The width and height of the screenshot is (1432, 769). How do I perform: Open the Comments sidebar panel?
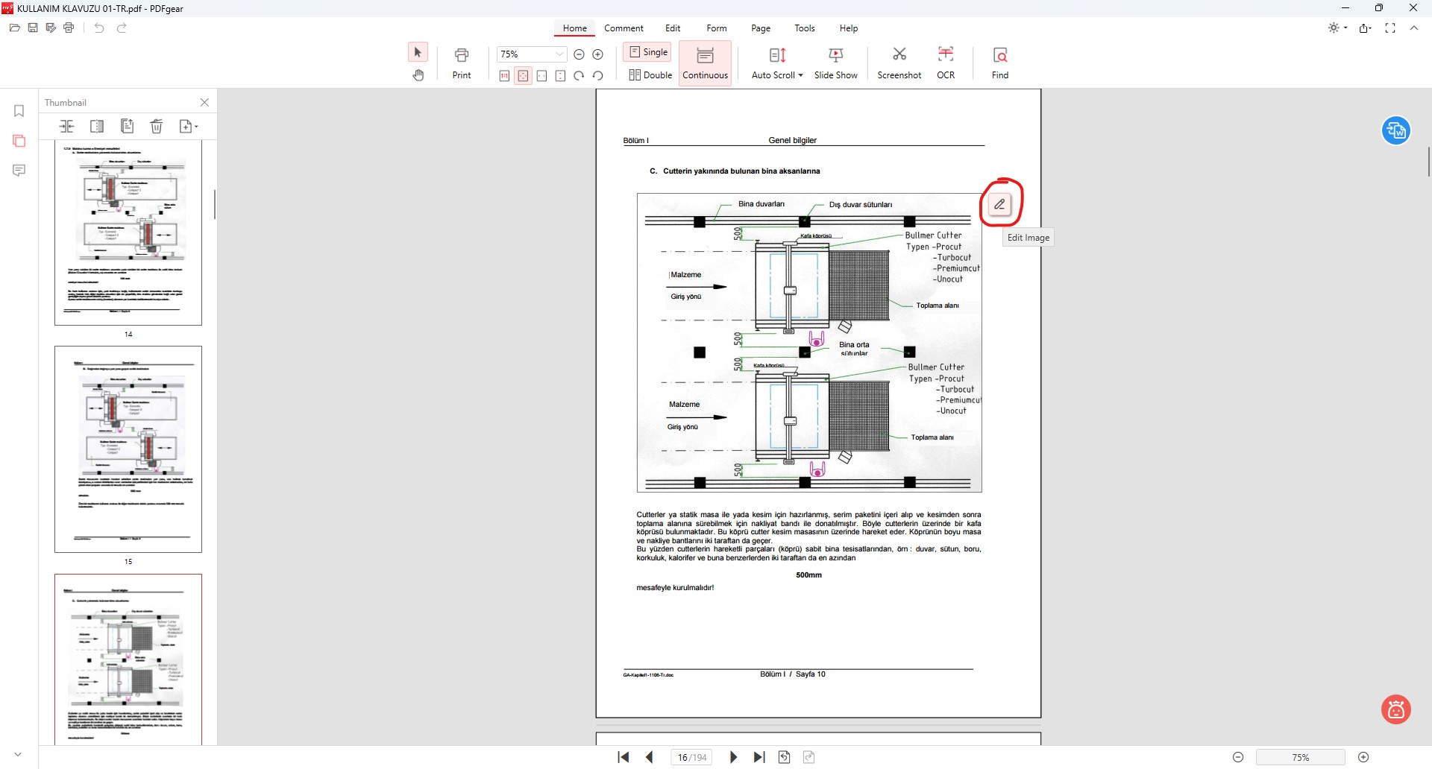point(19,171)
